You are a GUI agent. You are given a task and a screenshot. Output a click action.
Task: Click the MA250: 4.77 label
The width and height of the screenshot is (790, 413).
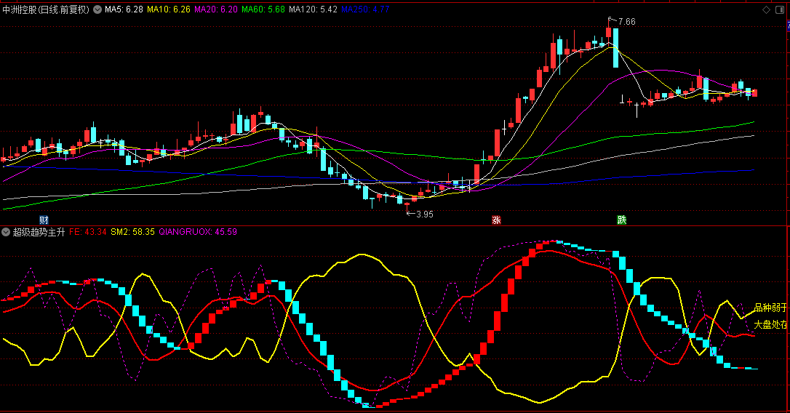pyautogui.click(x=366, y=9)
